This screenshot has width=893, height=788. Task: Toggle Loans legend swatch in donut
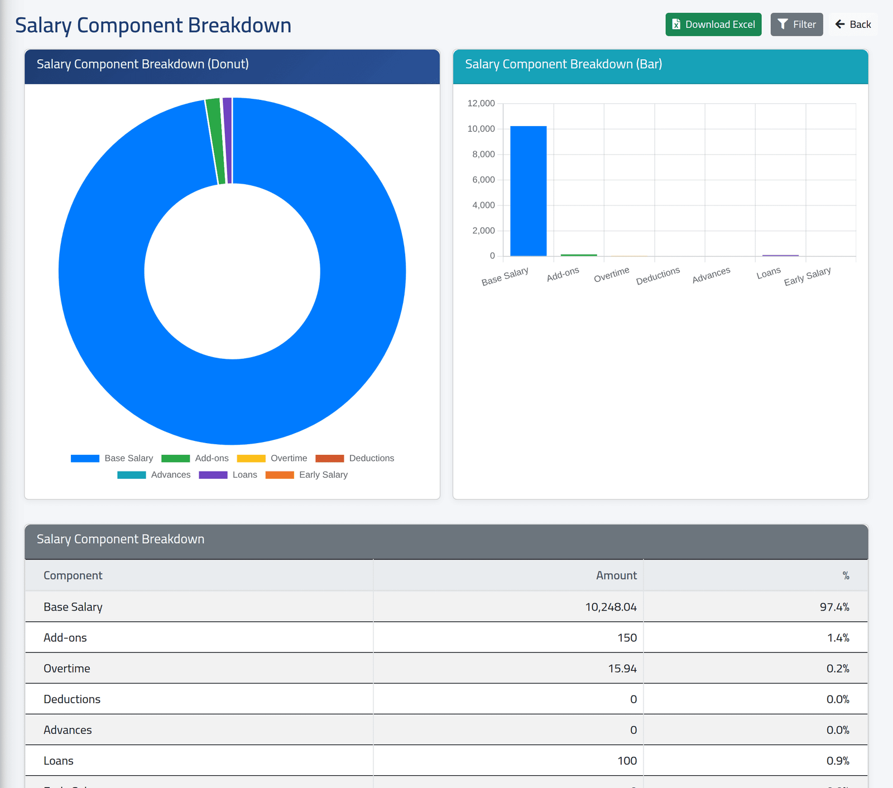(x=213, y=475)
